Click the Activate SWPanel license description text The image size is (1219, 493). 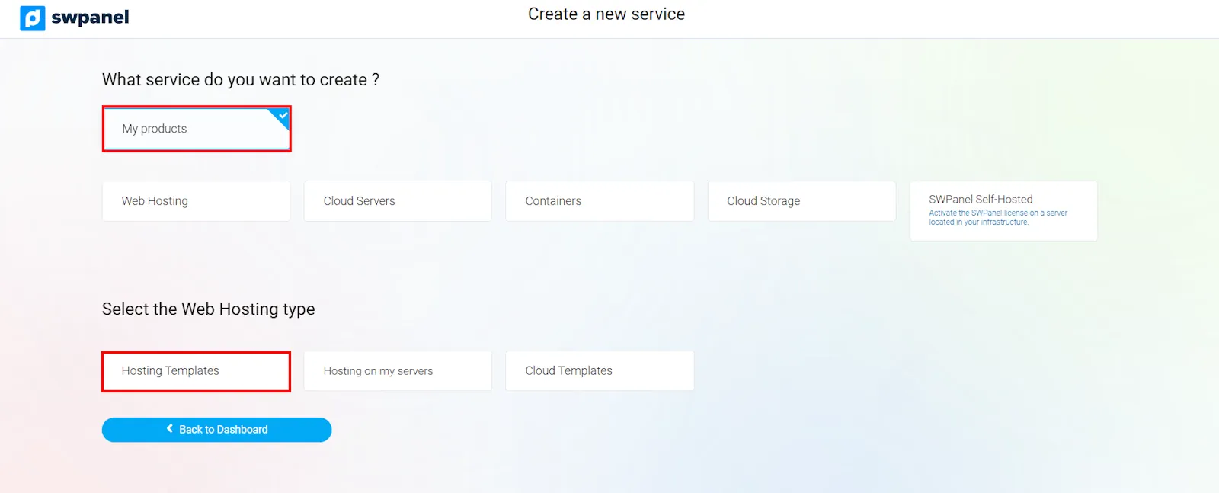[x=997, y=218]
